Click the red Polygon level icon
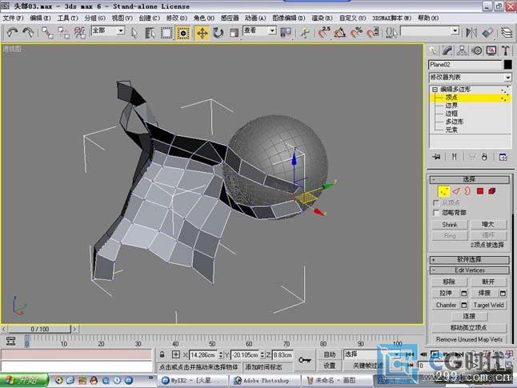The width and height of the screenshot is (517, 388). [x=479, y=191]
